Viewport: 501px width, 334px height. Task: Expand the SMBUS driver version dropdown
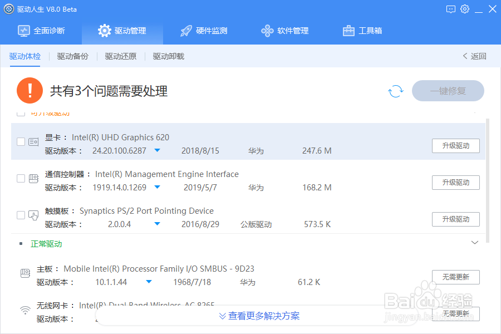click(149, 282)
